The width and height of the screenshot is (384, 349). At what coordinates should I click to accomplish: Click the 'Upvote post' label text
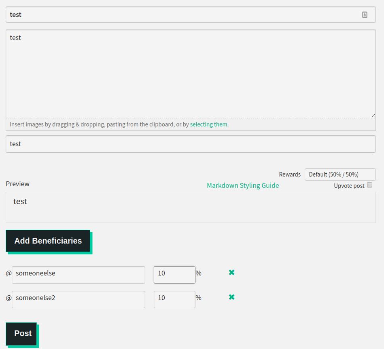tap(349, 186)
